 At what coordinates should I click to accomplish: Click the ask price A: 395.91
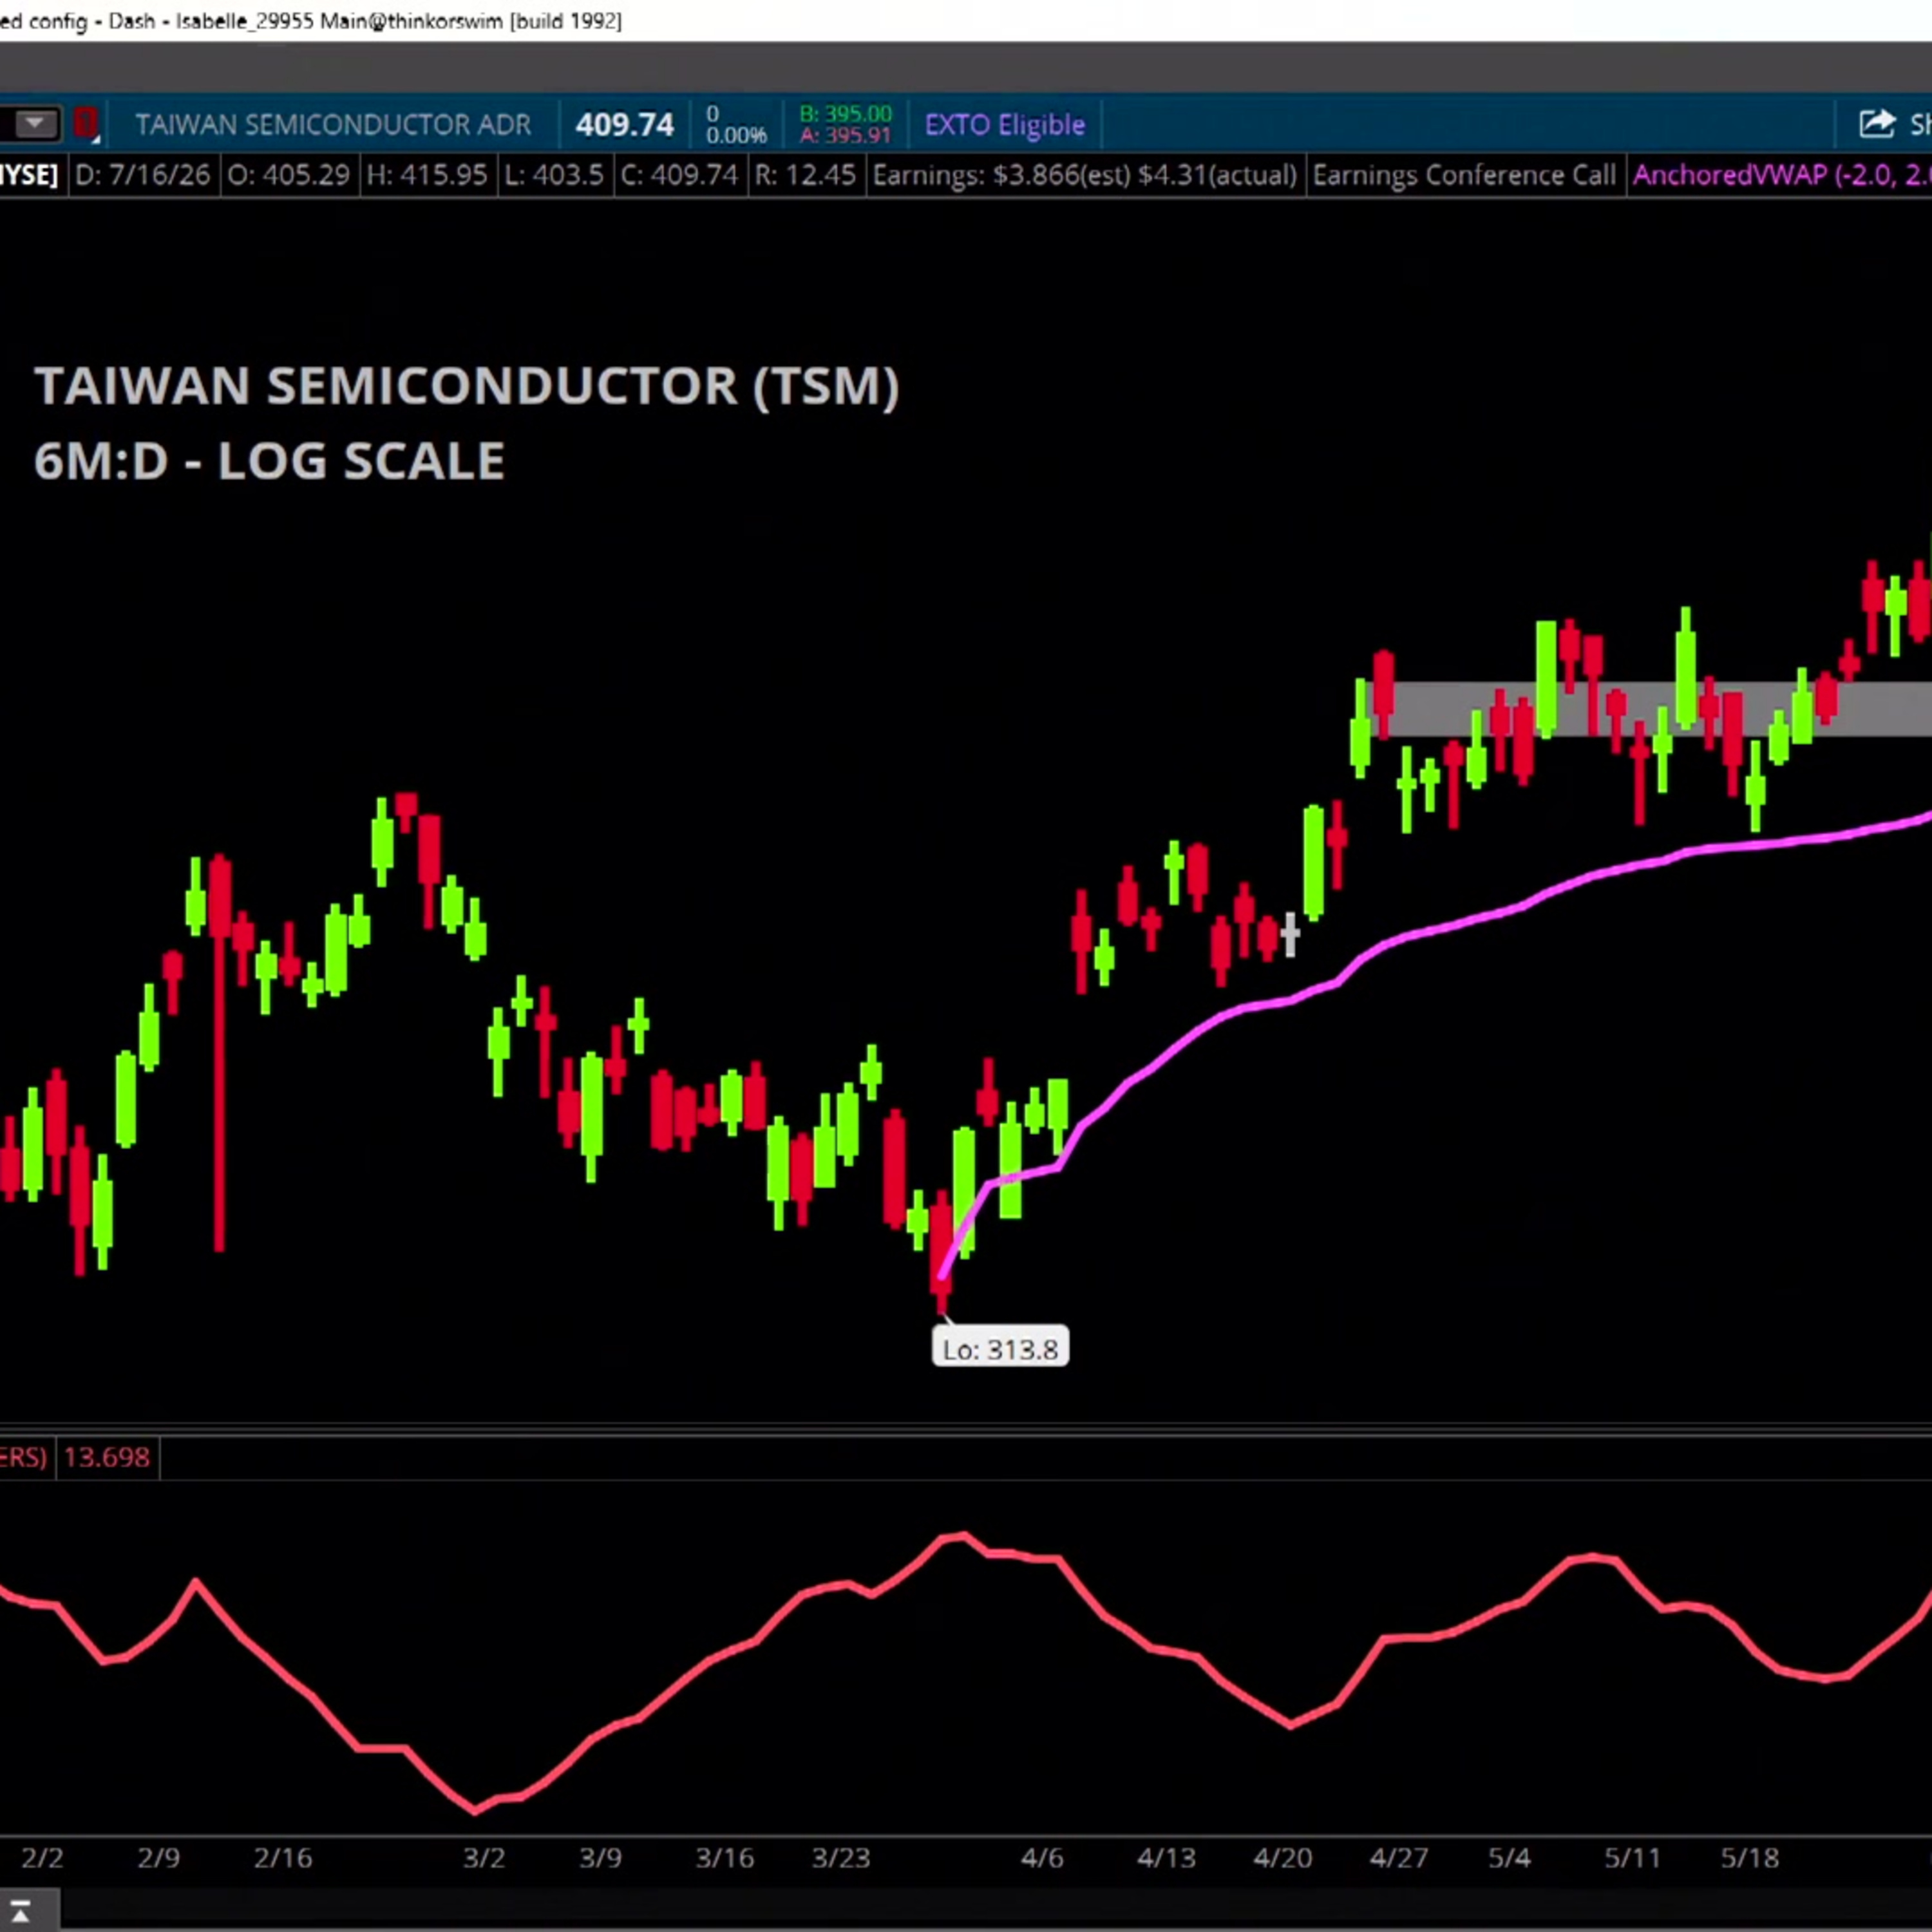pyautogui.click(x=845, y=135)
